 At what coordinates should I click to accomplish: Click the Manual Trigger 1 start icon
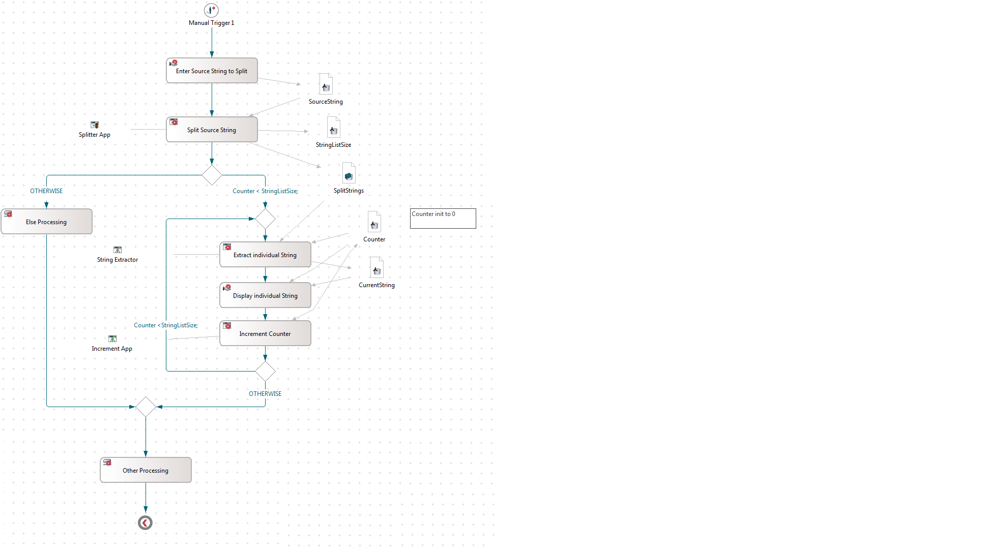(212, 10)
